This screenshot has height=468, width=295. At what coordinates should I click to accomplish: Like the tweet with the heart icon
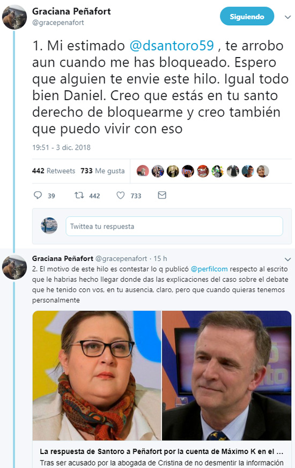pyautogui.click(x=121, y=195)
